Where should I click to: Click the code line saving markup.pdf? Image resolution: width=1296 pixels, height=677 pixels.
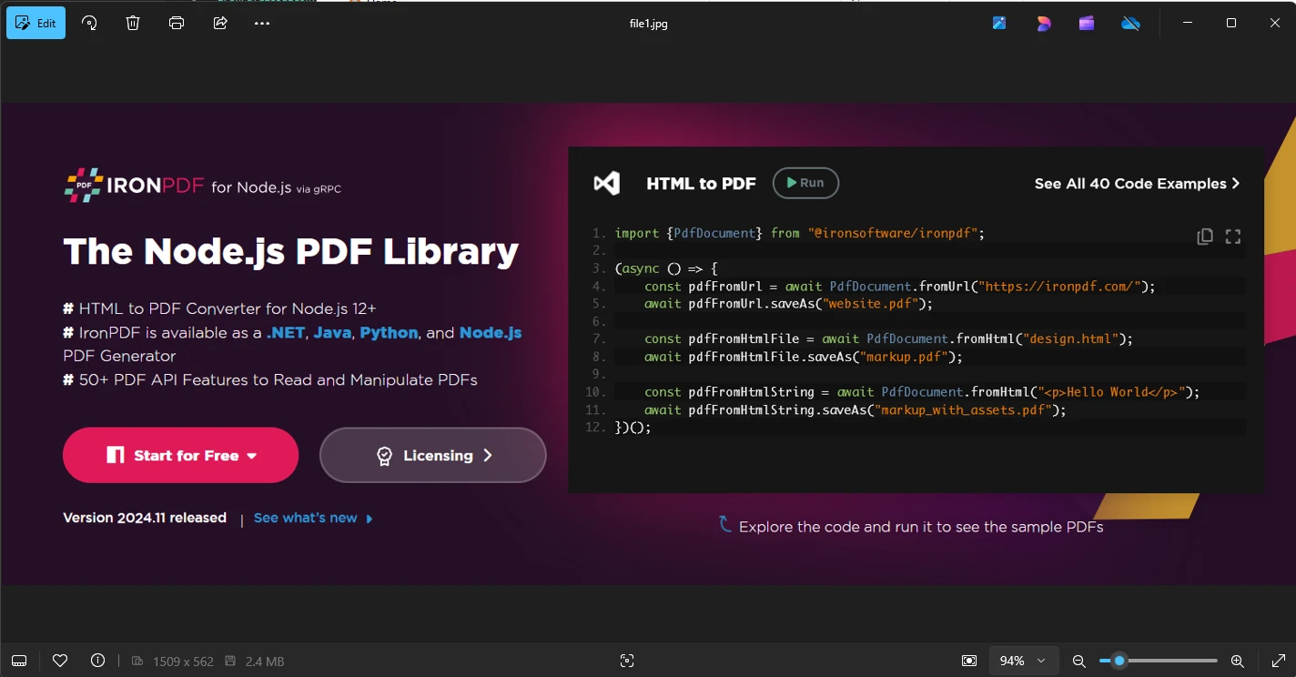click(x=804, y=357)
